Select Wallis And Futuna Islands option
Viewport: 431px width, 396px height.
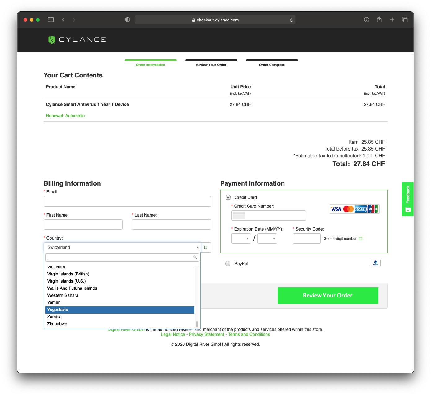coord(120,288)
